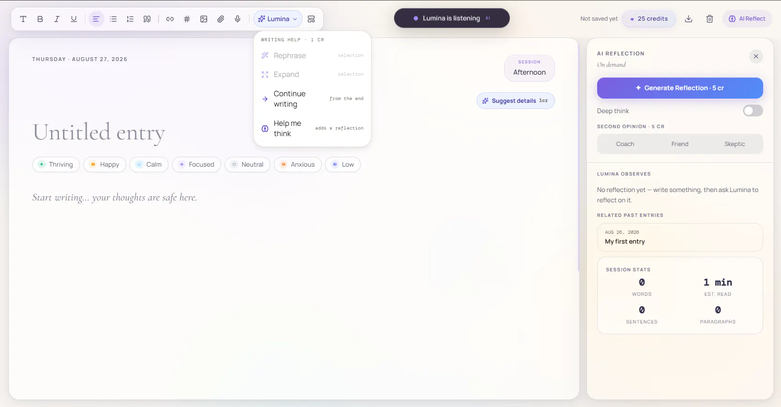Click the 1 min est. read stat
The width and height of the screenshot is (781, 407).
(718, 287)
